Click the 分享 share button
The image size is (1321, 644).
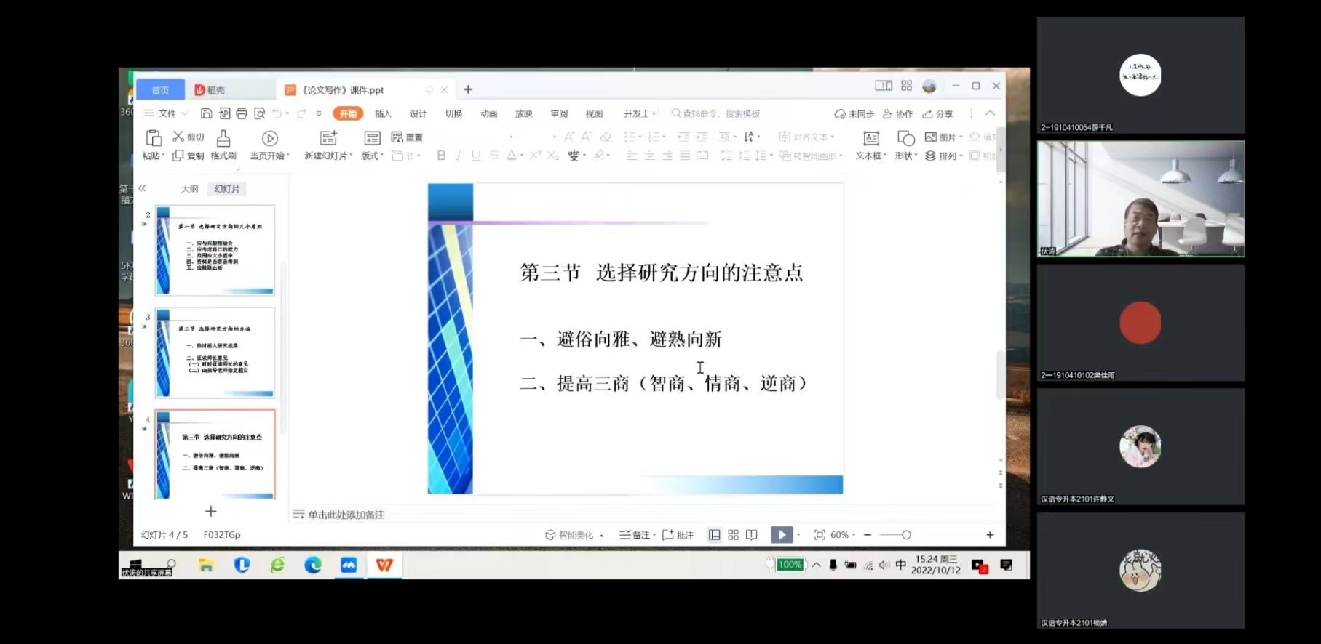[937, 114]
